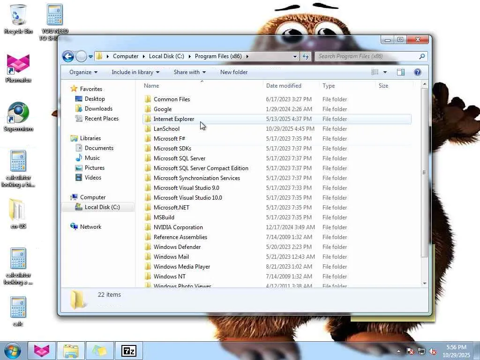The width and height of the screenshot is (480, 360).
Task: Select the Microsoft F# folder icon
Action: [x=148, y=139]
